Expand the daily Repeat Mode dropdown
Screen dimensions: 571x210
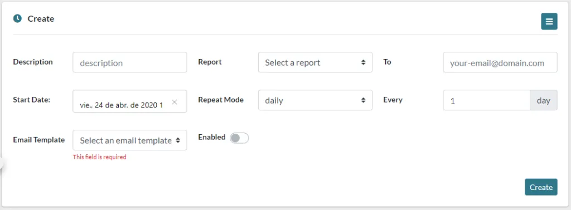click(x=316, y=100)
